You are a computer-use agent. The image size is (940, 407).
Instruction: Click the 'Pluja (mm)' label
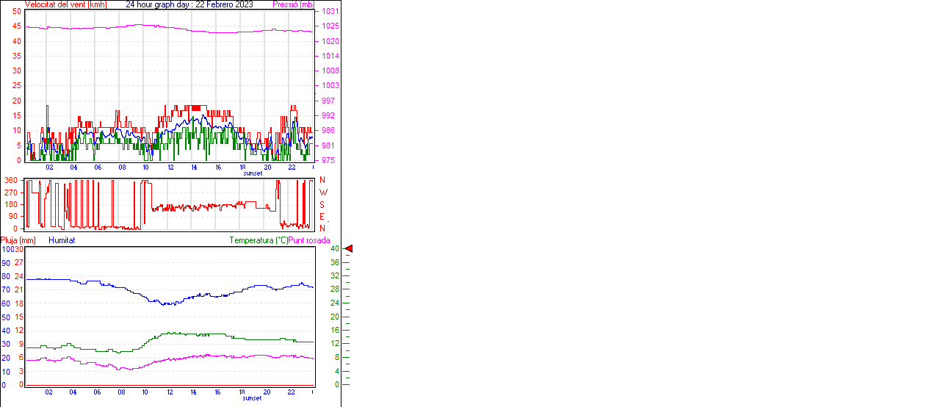[x=18, y=240]
